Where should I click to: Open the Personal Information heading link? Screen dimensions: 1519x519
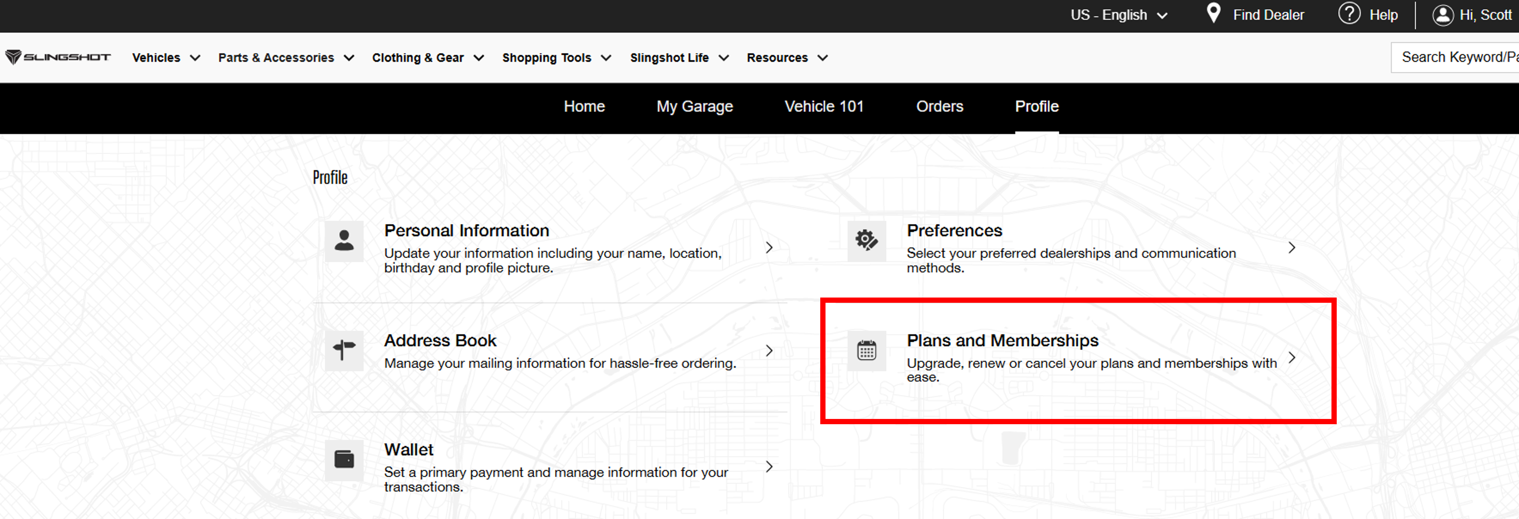[x=467, y=230]
